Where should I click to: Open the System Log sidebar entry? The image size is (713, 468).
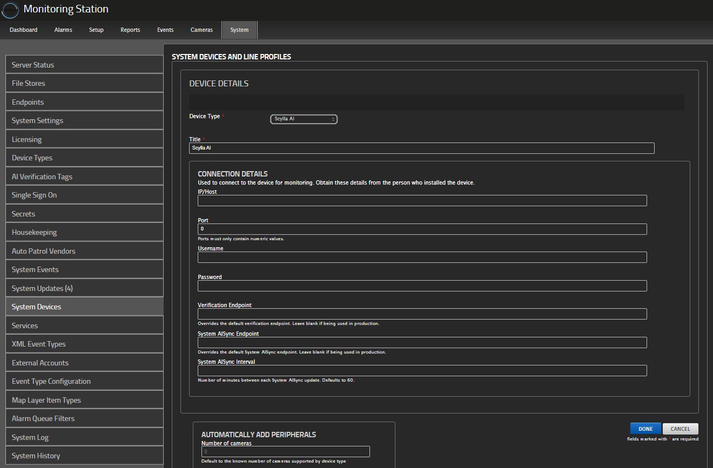pos(84,437)
